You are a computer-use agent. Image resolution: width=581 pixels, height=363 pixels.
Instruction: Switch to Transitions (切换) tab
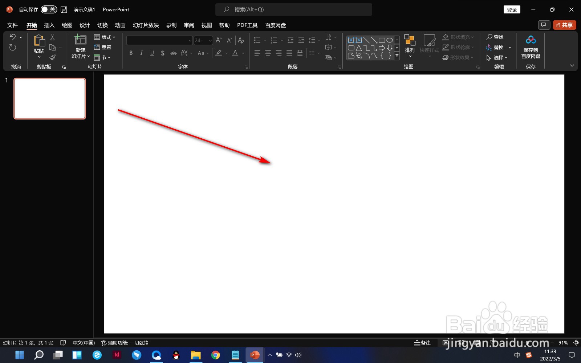point(102,25)
